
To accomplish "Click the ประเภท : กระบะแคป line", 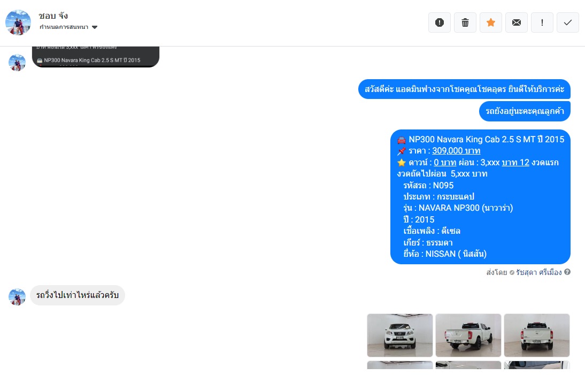I will (438, 197).
